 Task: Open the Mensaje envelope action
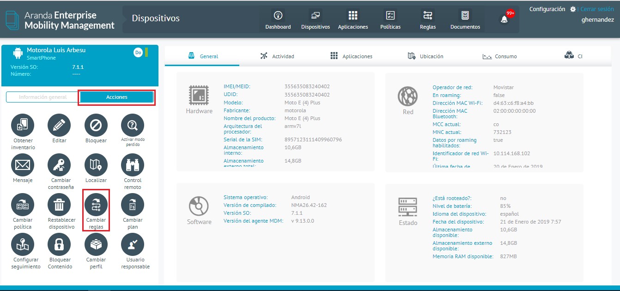(23, 165)
